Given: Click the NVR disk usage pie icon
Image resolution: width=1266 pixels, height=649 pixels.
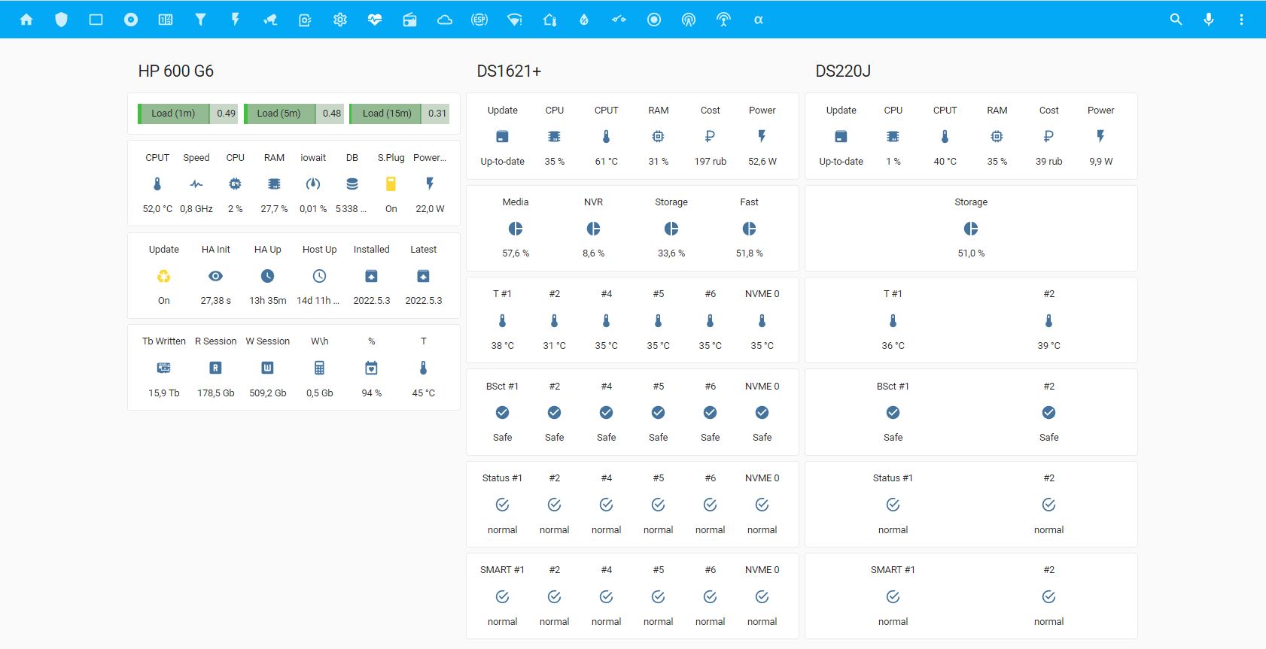Looking at the screenshot, I should coord(593,229).
